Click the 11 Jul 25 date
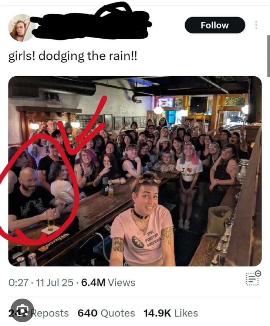 point(55,282)
